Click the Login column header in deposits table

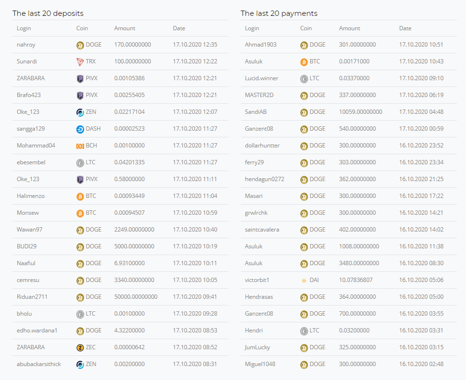pyautogui.click(x=24, y=28)
